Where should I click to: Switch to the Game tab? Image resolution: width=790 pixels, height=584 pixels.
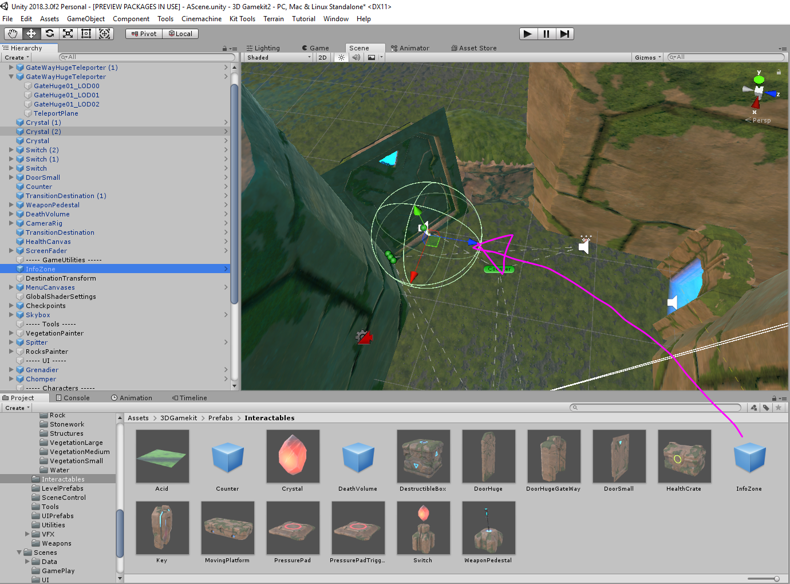(315, 48)
